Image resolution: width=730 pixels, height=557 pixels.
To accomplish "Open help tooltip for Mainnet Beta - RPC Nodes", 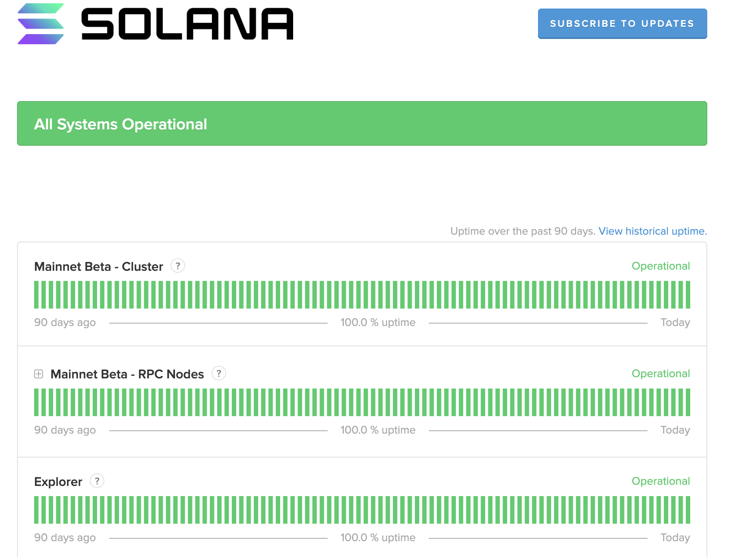I will click(x=219, y=373).
